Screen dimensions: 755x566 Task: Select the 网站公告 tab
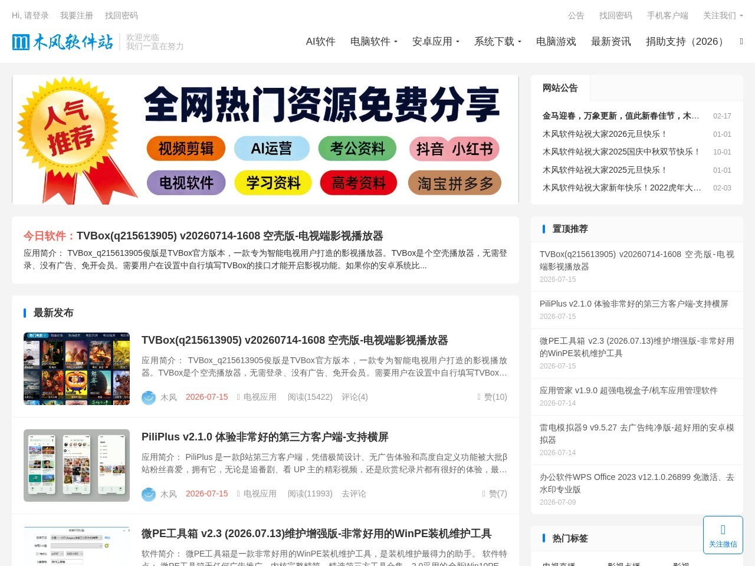[560, 88]
